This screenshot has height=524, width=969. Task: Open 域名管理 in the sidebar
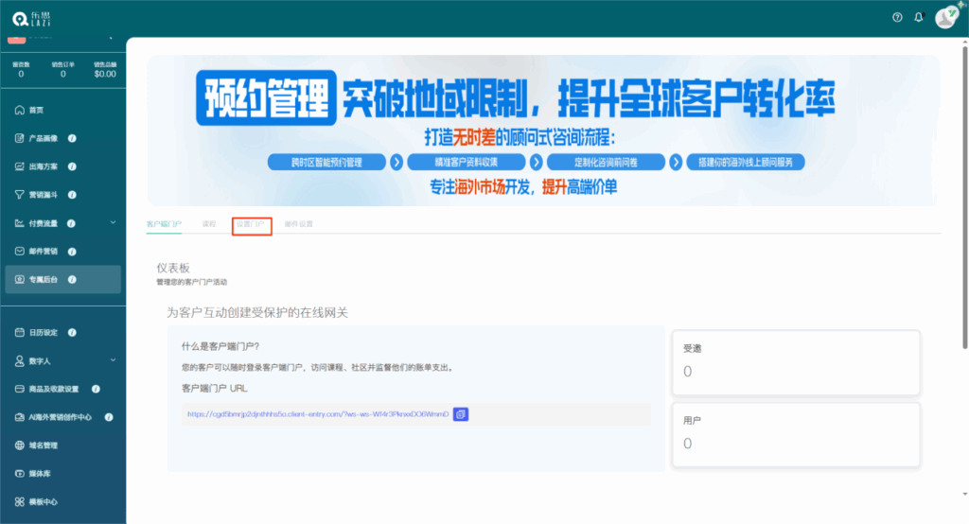pyautogui.click(x=43, y=445)
